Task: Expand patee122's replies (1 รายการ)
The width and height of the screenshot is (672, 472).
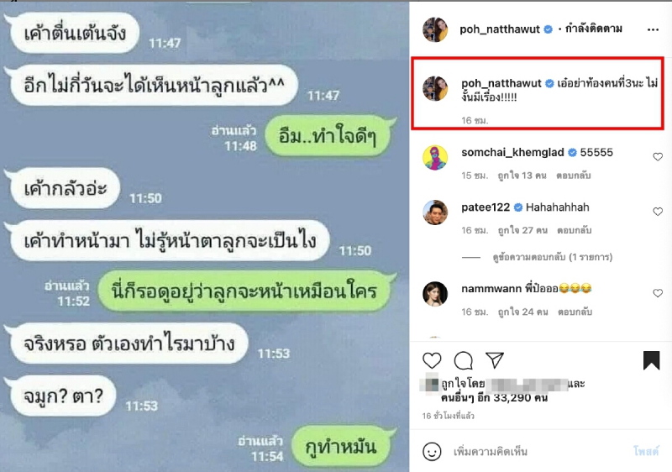Action: click(553, 257)
